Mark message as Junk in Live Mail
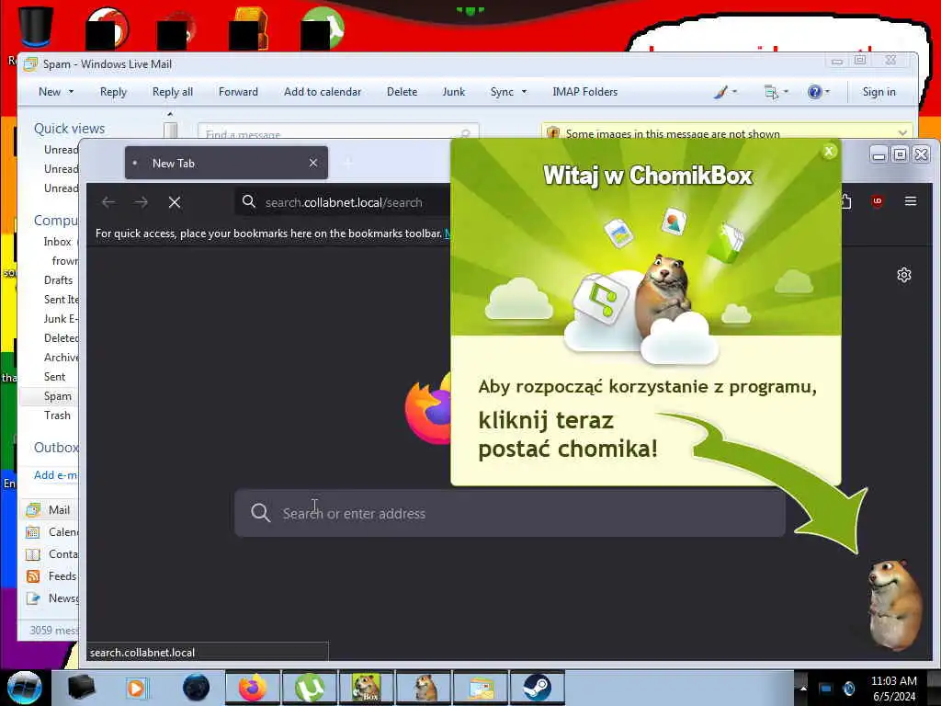941x706 pixels. 454,92
